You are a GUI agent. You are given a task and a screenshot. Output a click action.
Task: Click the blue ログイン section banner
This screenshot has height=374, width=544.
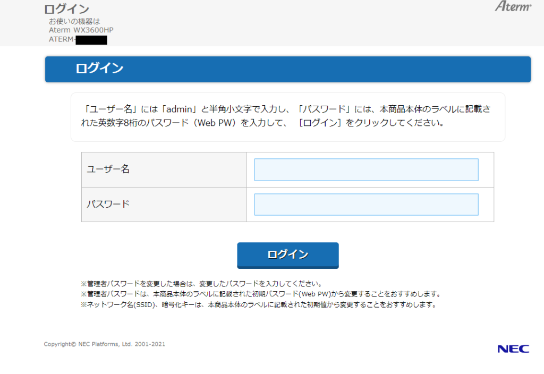coord(287,69)
